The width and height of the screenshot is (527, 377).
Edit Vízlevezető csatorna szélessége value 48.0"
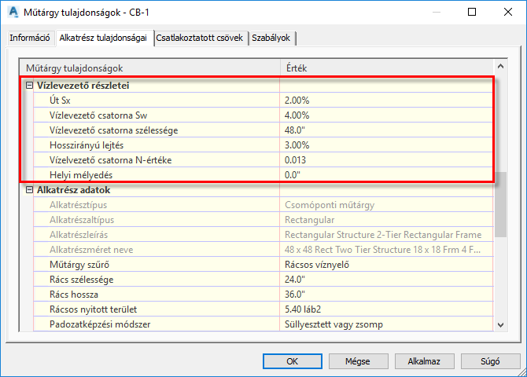pos(385,130)
